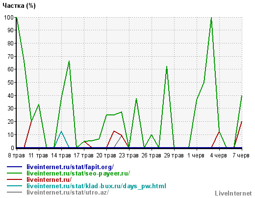The image size is (255, 198).
Task: Click the LiveInternet watermark logo
Action: (233, 194)
